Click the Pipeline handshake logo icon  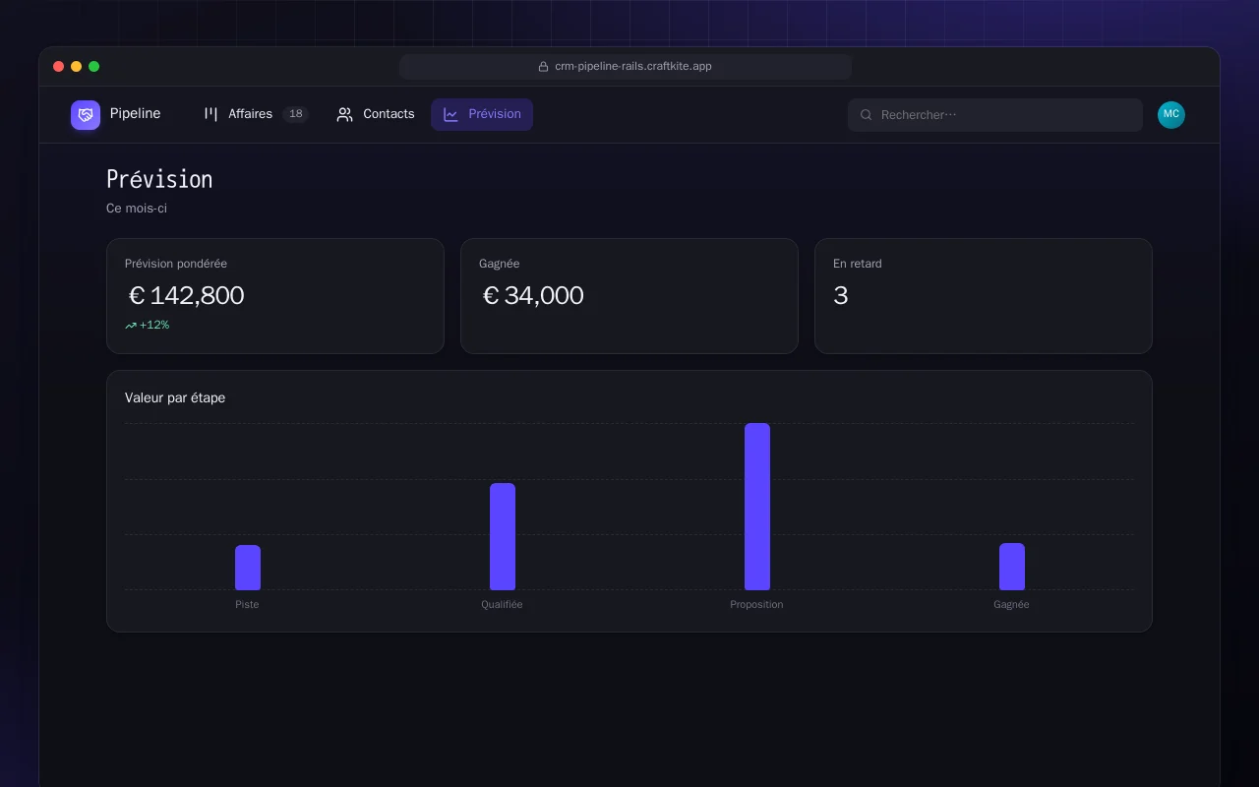[86, 115]
